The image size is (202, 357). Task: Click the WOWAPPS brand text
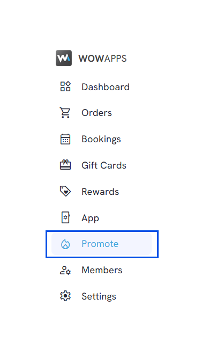(x=102, y=59)
